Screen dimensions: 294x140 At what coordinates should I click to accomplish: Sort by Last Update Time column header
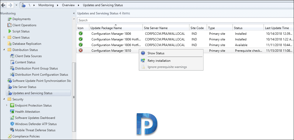tap(279, 28)
